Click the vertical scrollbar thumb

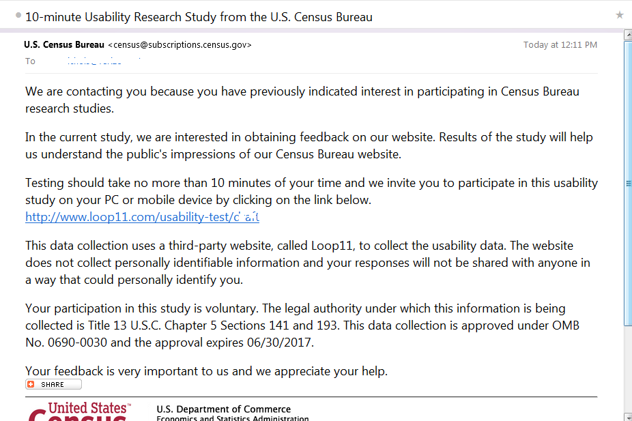click(628, 184)
